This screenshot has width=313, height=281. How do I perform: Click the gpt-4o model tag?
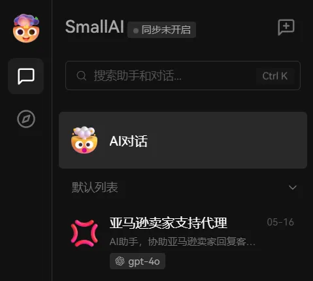tap(137, 261)
